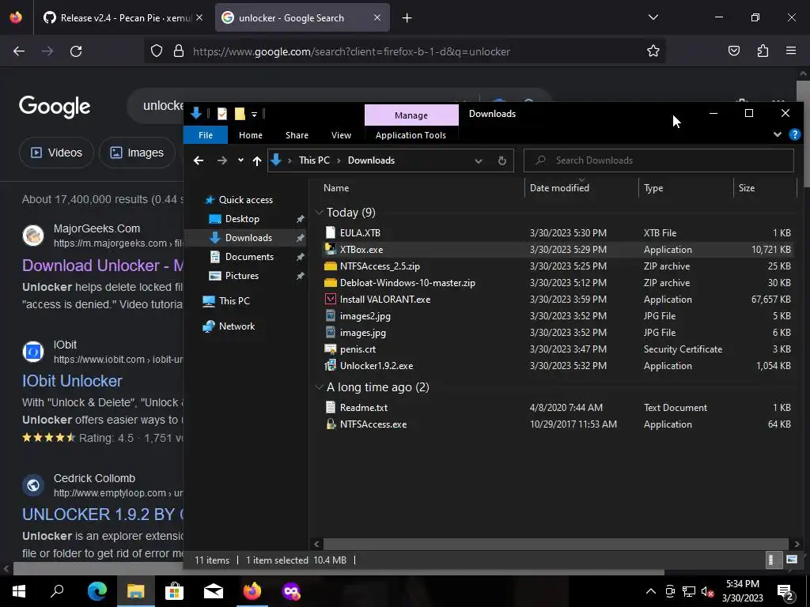Screen dimensions: 810x607
Task: Select Quick access in navigation pane
Action: (246, 200)
